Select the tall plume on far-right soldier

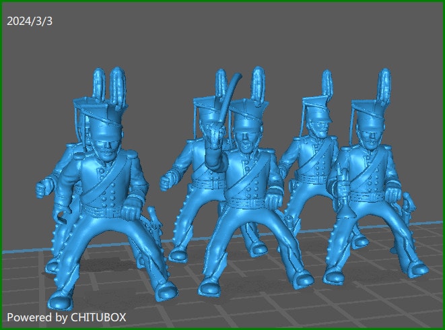point(385,85)
